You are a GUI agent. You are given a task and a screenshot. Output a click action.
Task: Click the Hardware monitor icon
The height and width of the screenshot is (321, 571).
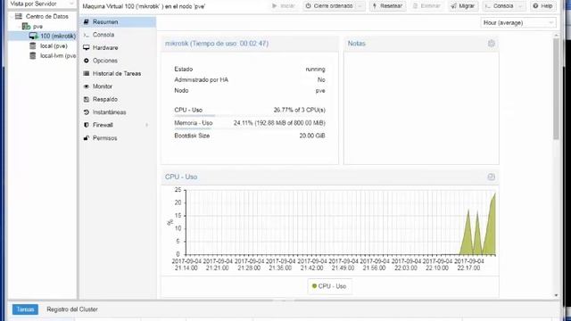pyautogui.click(x=87, y=47)
